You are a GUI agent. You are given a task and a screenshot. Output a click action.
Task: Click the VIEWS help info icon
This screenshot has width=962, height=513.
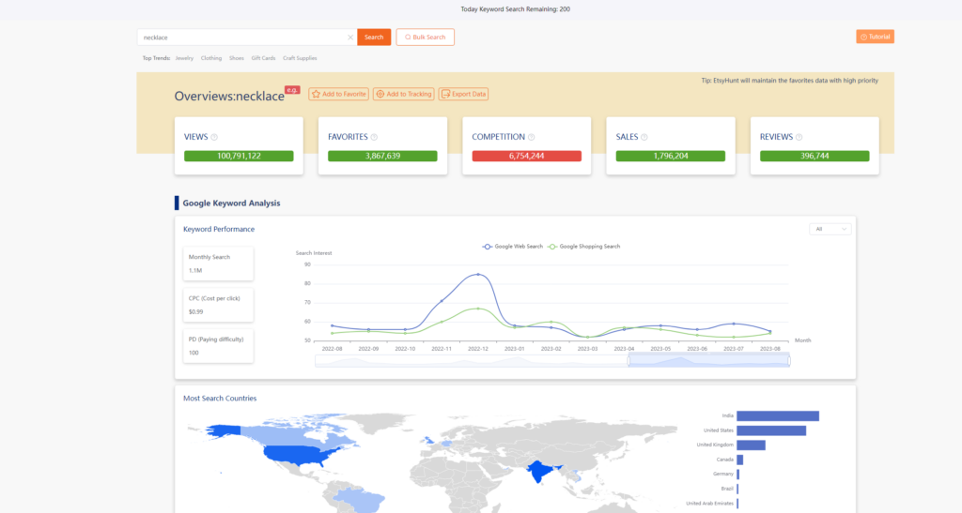click(x=214, y=137)
